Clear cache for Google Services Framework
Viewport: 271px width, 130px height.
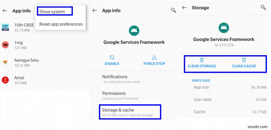click(x=244, y=63)
